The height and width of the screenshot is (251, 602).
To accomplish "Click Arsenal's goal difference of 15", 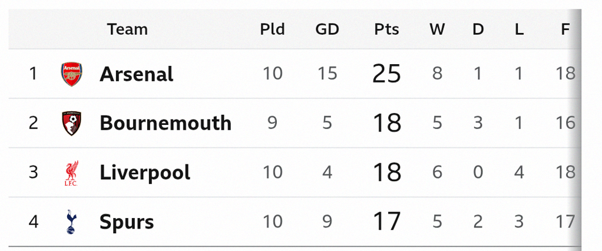I will pyautogui.click(x=327, y=74).
